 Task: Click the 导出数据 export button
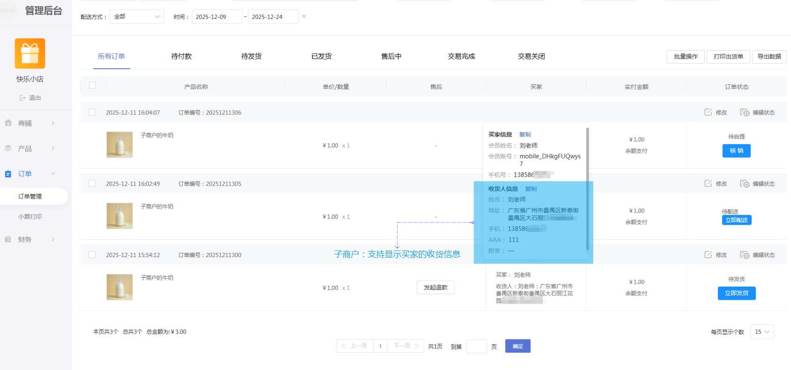pos(769,56)
